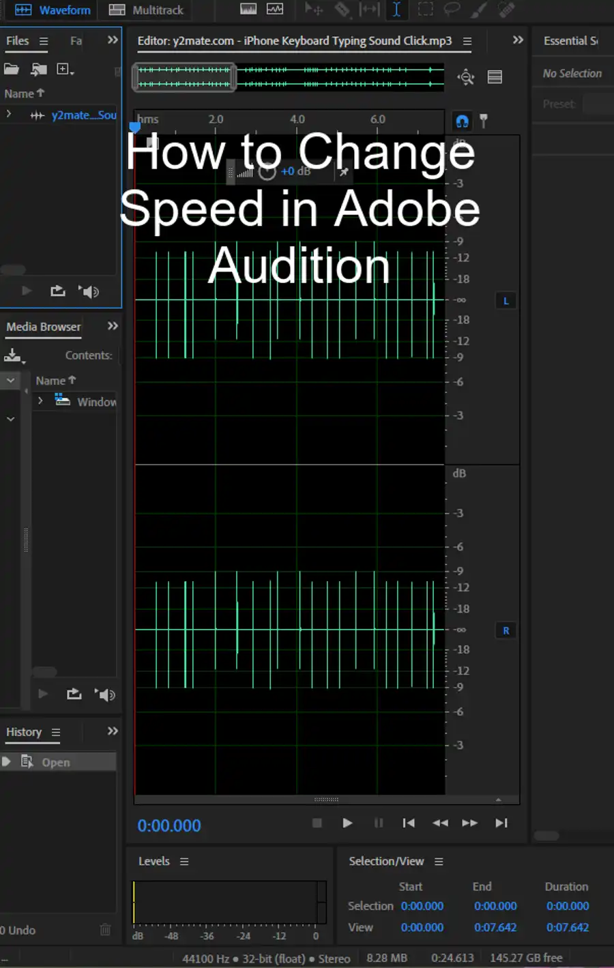Open the navigator list view icon

pos(495,77)
